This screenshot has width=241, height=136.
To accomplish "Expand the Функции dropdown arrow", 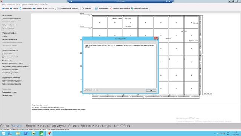I will pyautogui.click(x=92, y=9).
